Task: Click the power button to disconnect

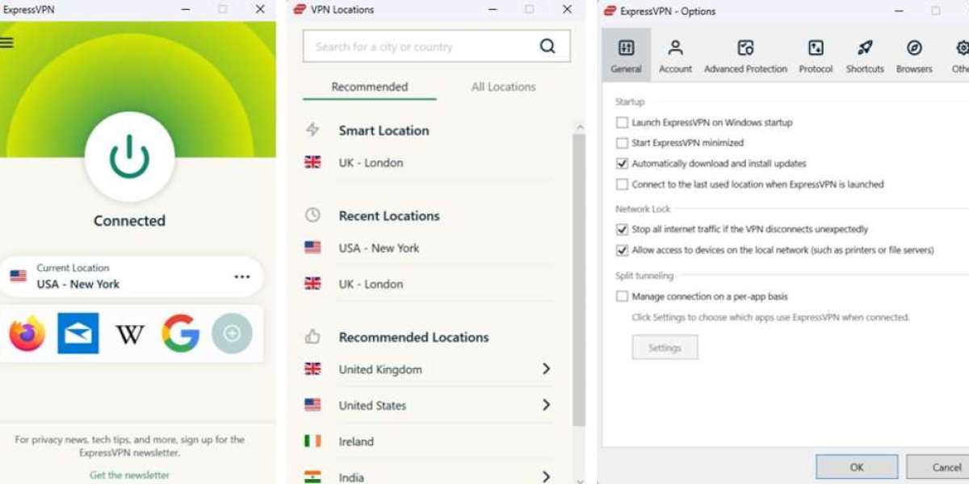Action: [x=129, y=157]
